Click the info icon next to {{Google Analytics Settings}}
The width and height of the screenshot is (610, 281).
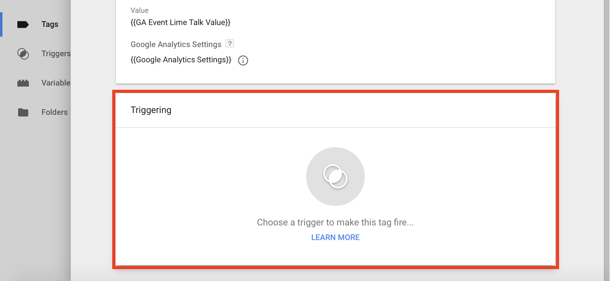coord(243,60)
